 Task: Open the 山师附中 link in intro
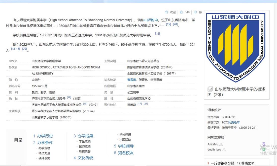click(x=151, y=20)
